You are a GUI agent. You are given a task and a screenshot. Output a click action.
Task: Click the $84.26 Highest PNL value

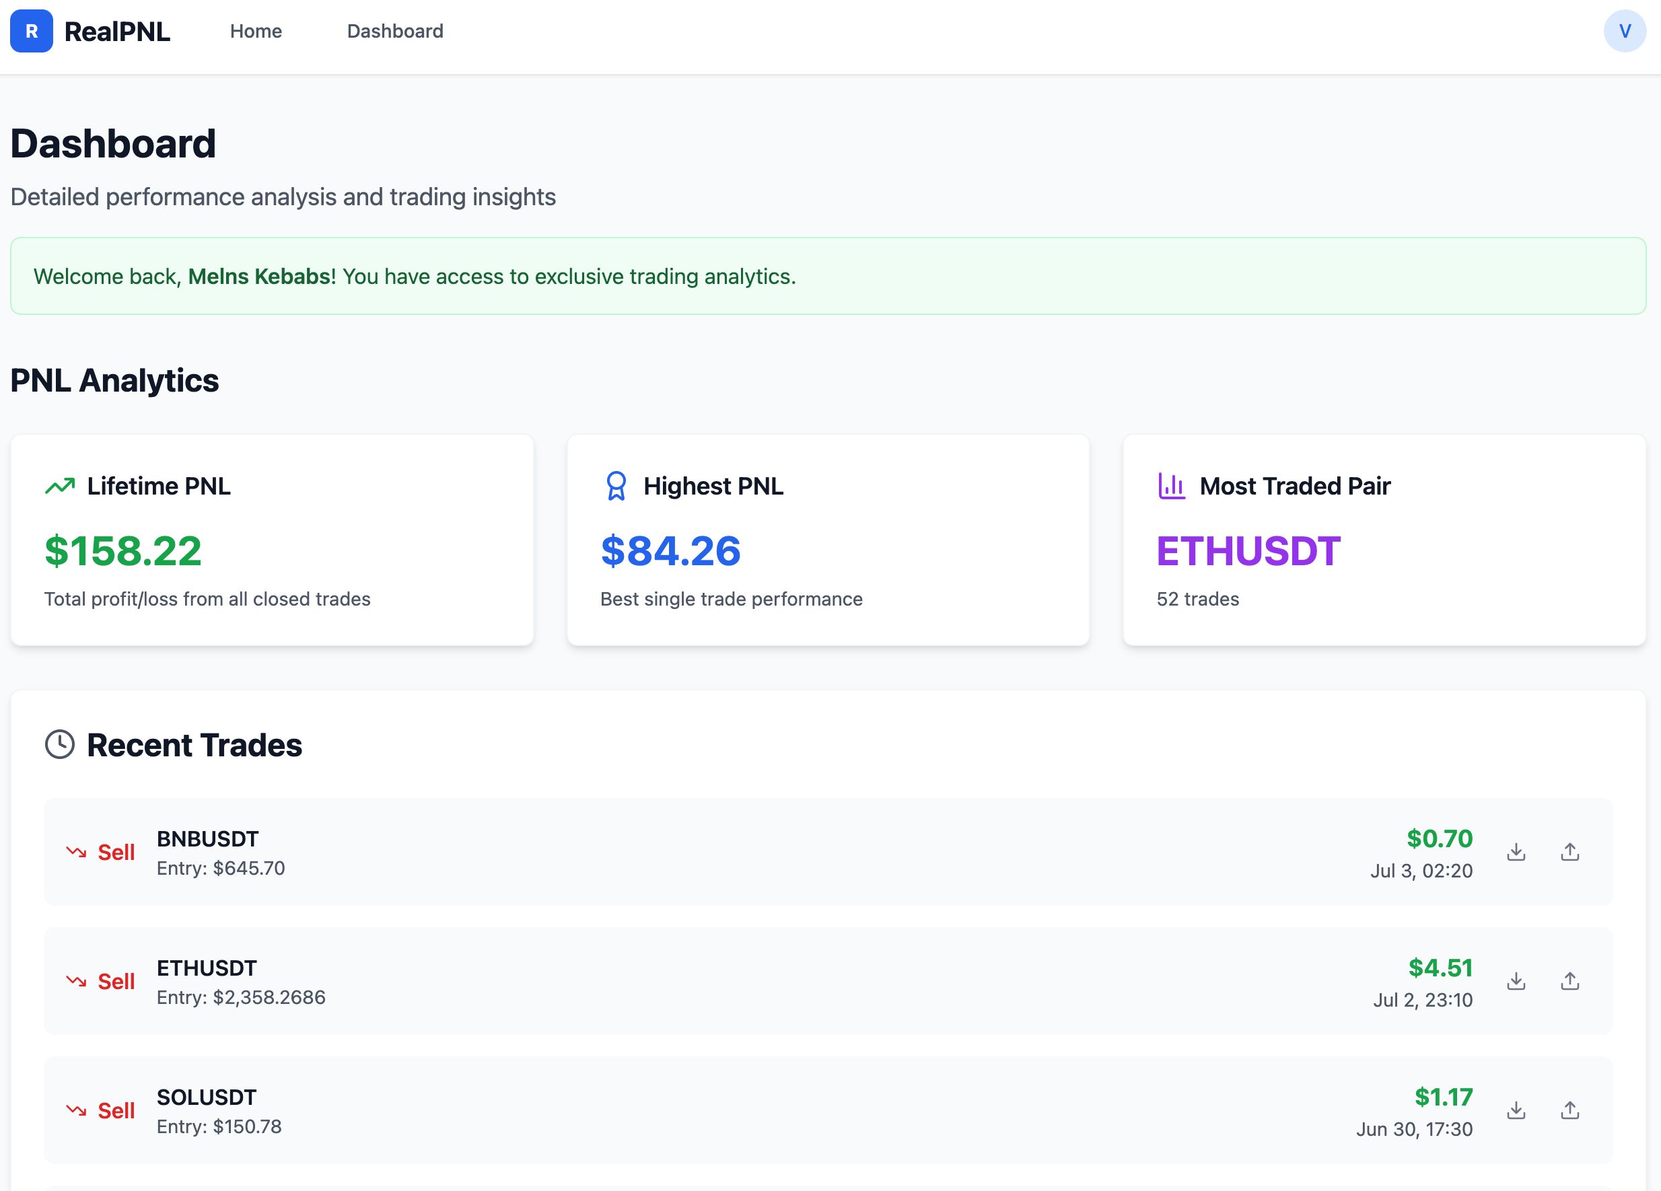click(671, 551)
